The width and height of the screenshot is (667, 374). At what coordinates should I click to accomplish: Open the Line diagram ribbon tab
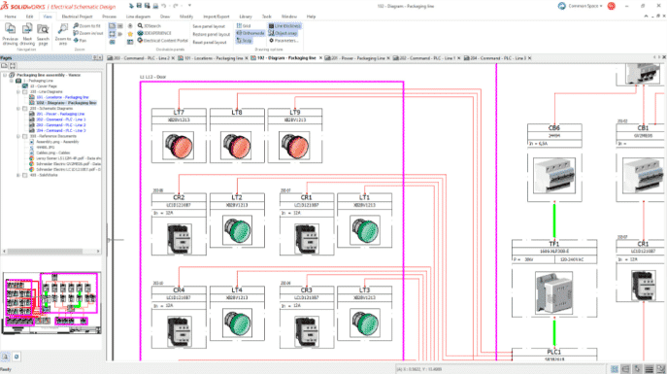(x=138, y=17)
